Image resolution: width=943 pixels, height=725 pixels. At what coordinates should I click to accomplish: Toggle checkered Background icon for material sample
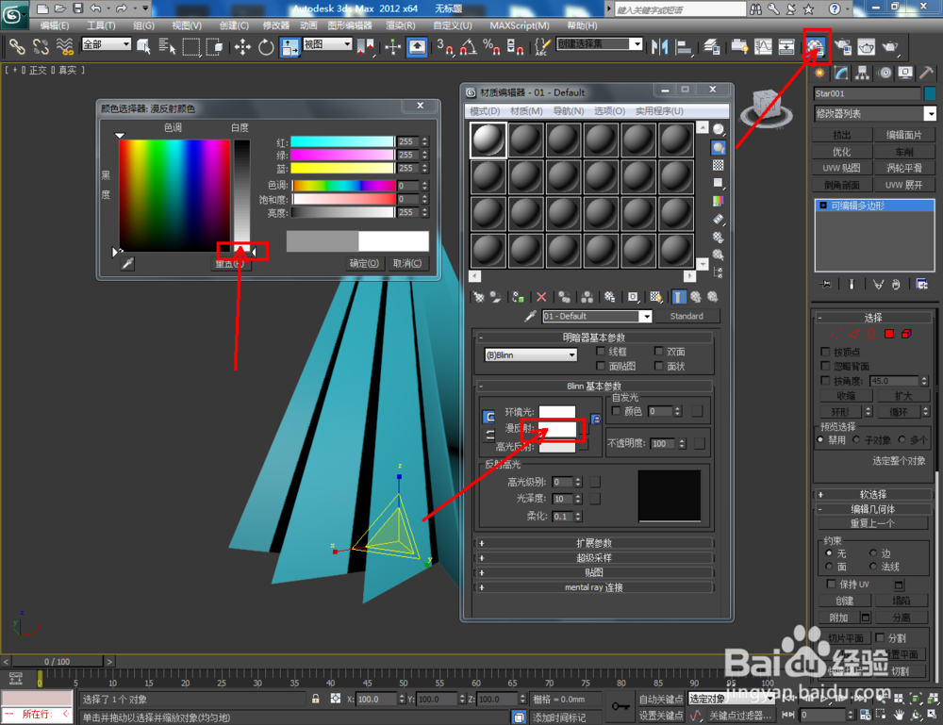(718, 165)
